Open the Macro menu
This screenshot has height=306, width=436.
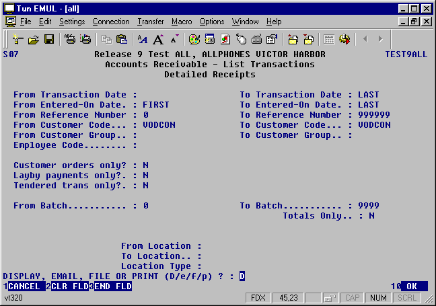click(181, 22)
